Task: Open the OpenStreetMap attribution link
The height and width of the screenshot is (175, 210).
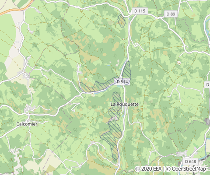Action: click(189, 169)
